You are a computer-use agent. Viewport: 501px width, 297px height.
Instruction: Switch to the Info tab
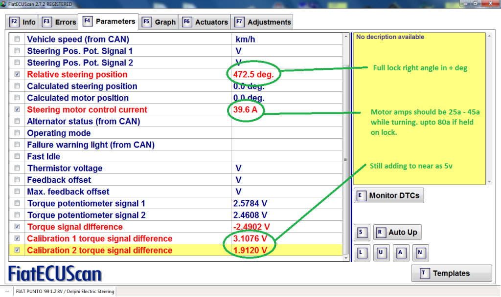(x=23, y=22)
